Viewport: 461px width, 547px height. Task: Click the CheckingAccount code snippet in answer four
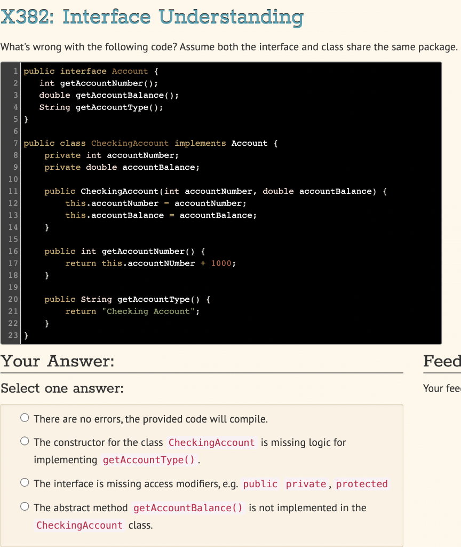click(x=79, y=525)
